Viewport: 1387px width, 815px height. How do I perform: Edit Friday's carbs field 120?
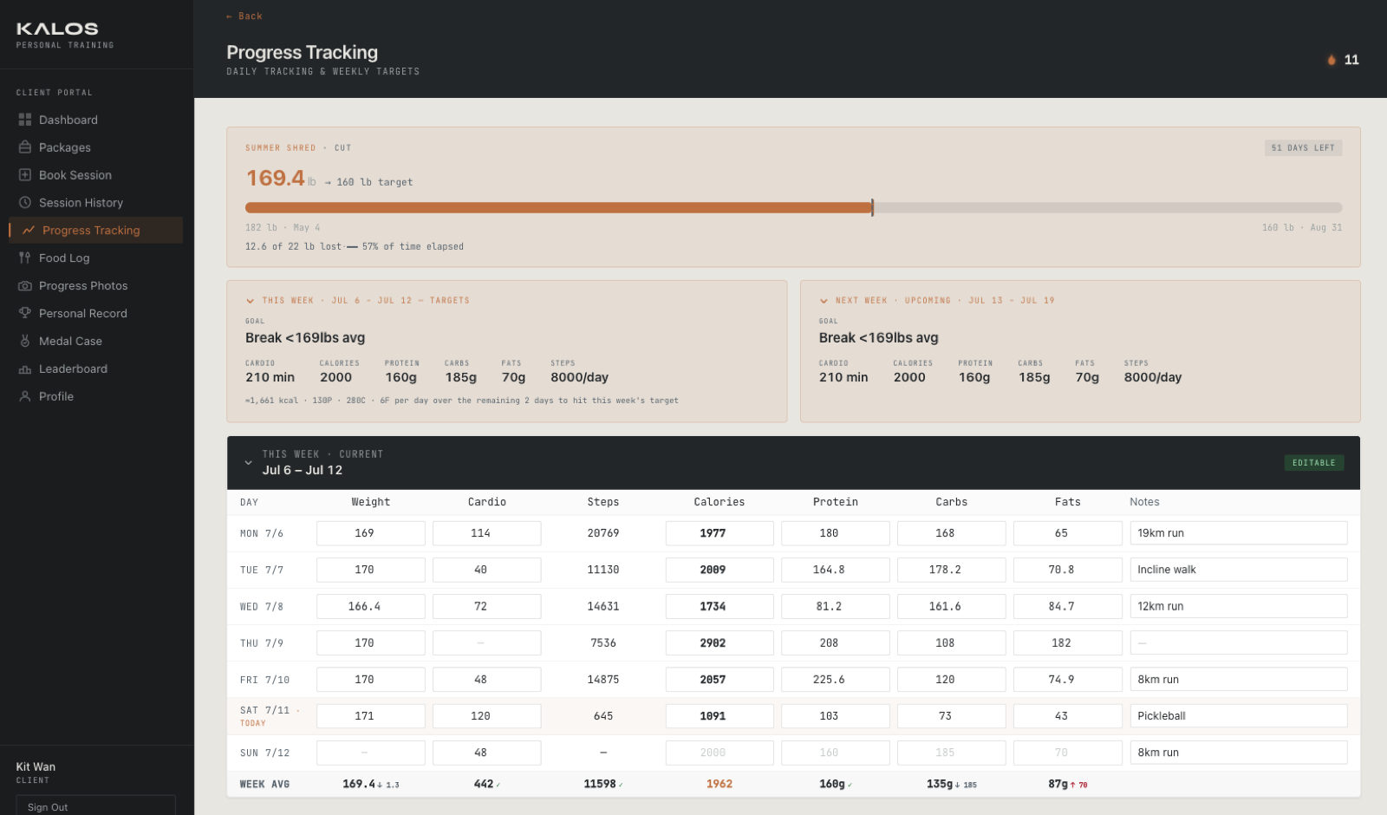click(x=952, y=680)
